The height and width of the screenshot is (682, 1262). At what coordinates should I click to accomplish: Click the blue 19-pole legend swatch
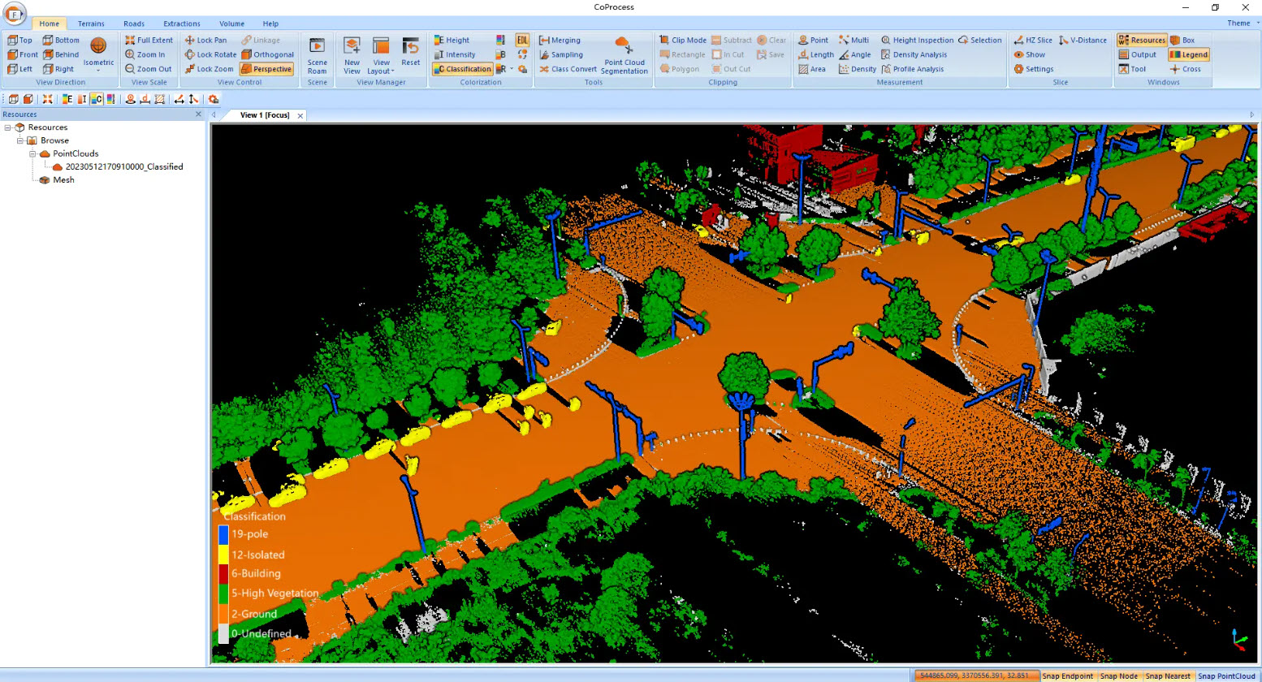click(x=223, y=534)
